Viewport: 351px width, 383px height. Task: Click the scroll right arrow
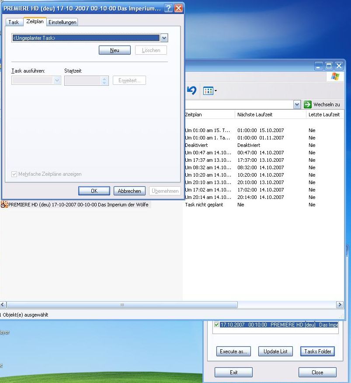point(340,305)
